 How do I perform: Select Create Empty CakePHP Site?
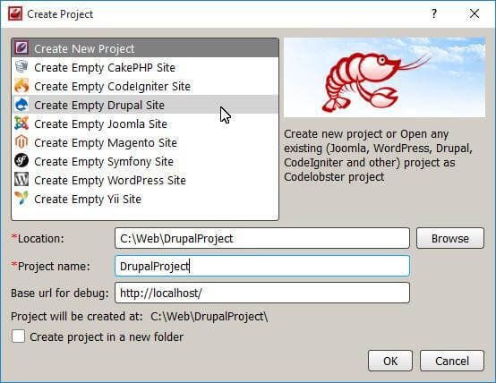(x=145, y=67)
